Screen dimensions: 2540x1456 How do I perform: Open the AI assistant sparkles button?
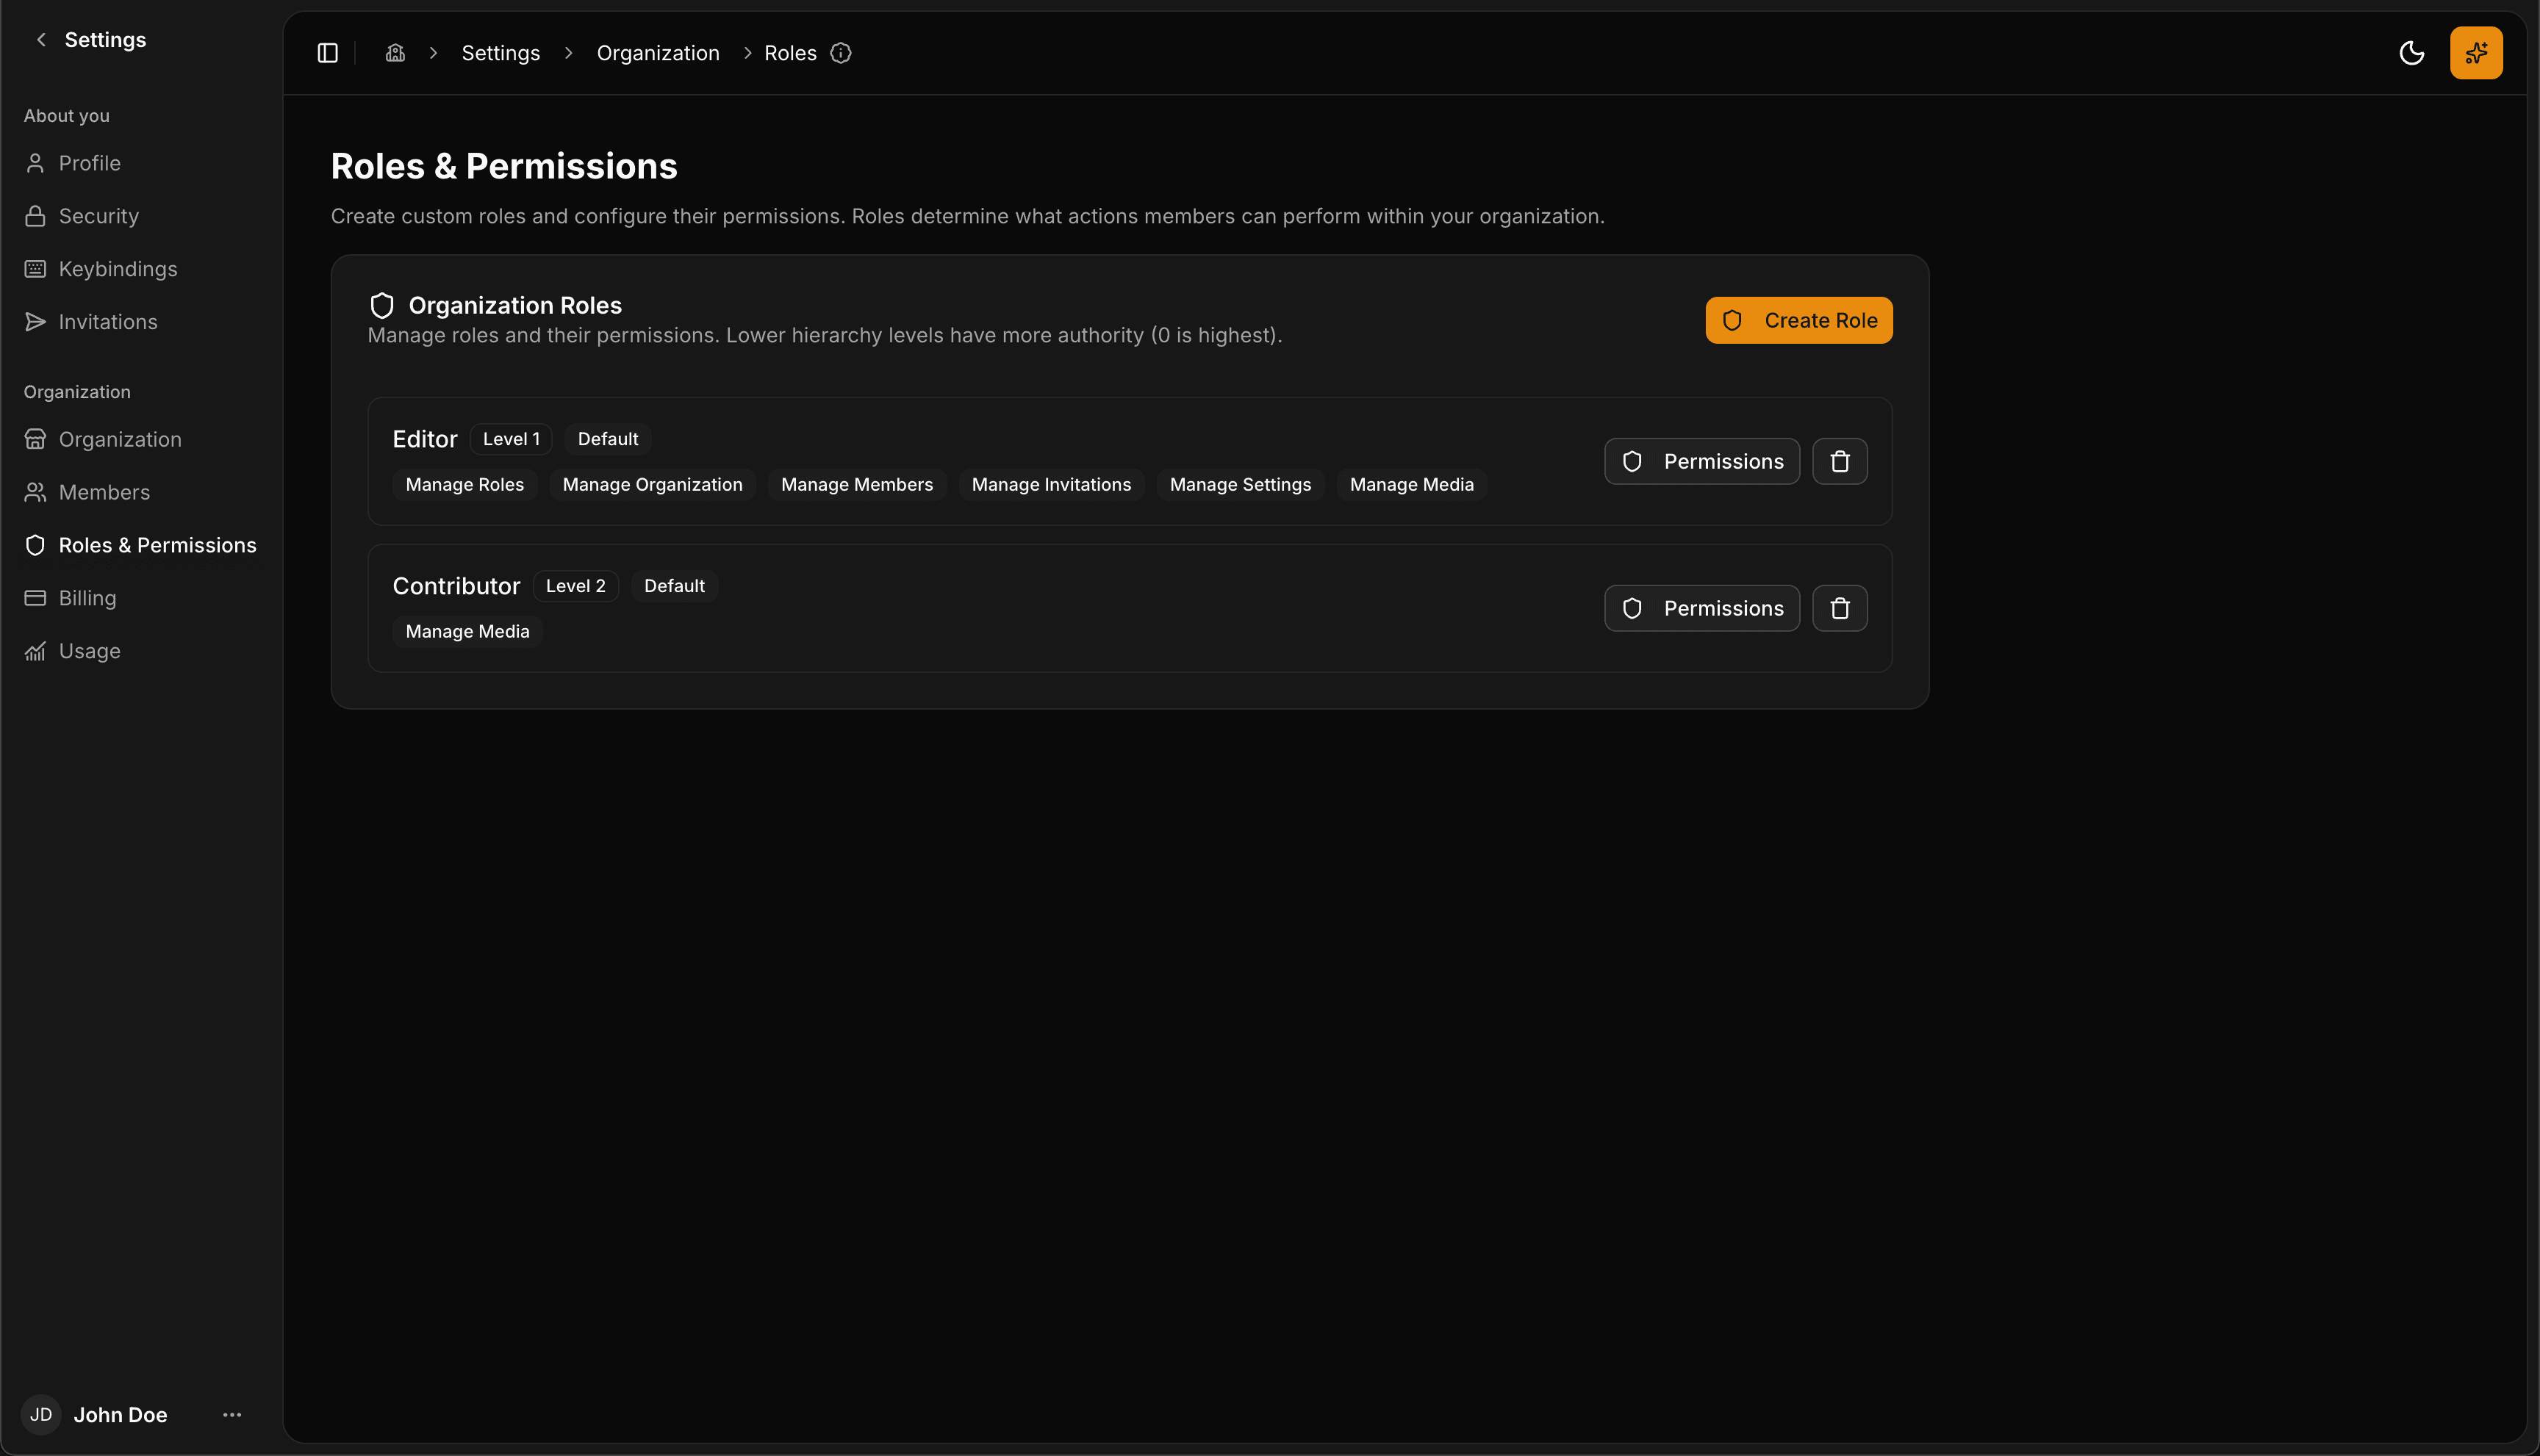coord(2476,52)
